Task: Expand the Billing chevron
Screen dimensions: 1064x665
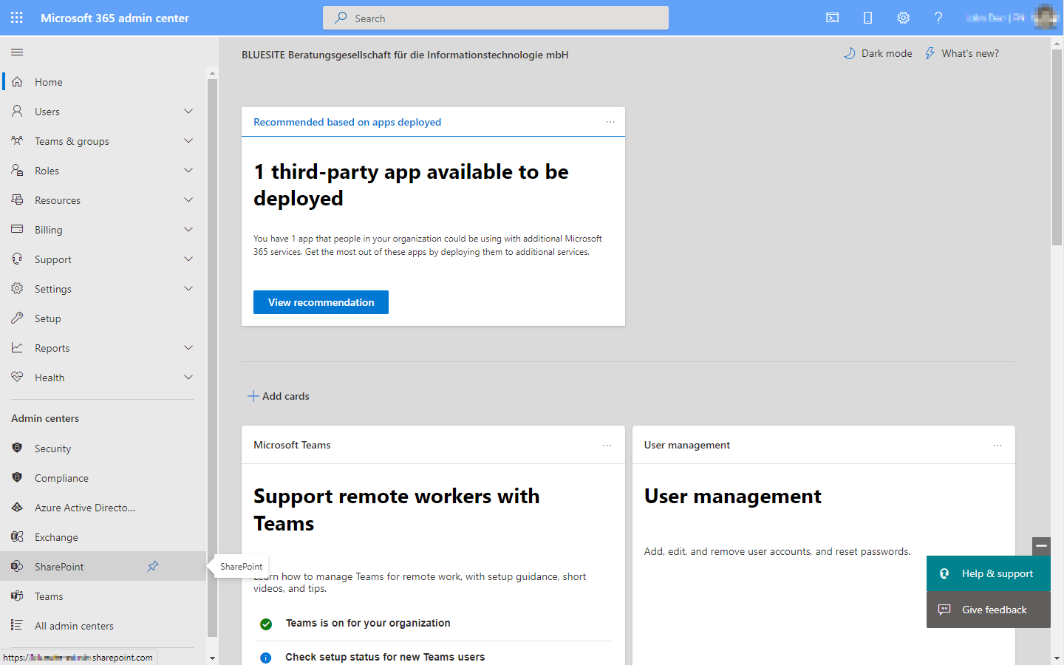Action: tap(188, 230)
